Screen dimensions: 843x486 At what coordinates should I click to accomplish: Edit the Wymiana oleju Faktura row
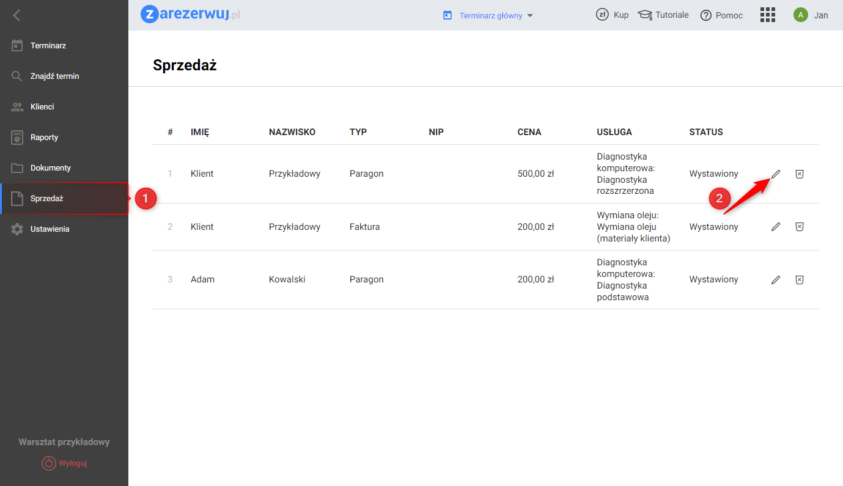tap(776, 227)
